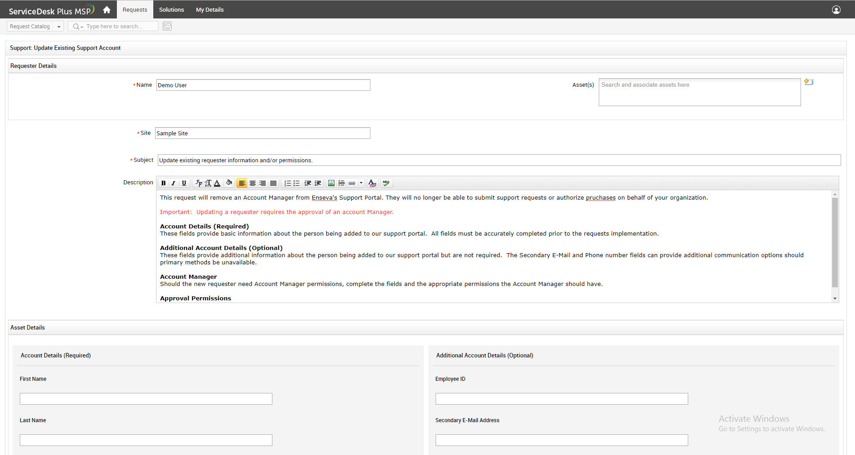
Task: Insert a bulleted list
Action: coord(297,183)
